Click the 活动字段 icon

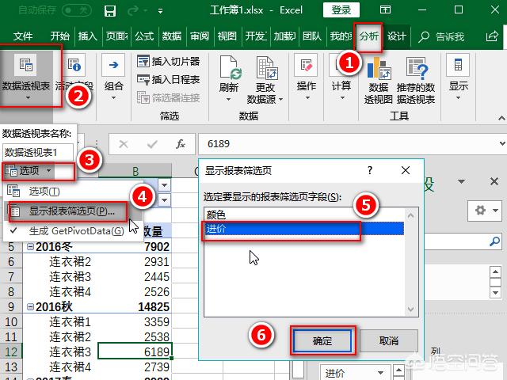pyautogui.click(x=74, y=64)
